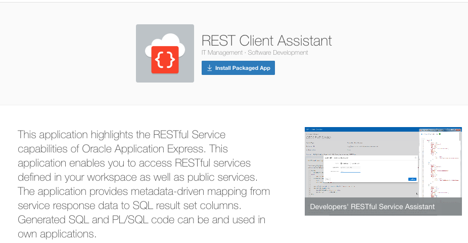Click the sentence starting "This application highlights"
Screen dimensions: 468x243
tap(121, 135)
